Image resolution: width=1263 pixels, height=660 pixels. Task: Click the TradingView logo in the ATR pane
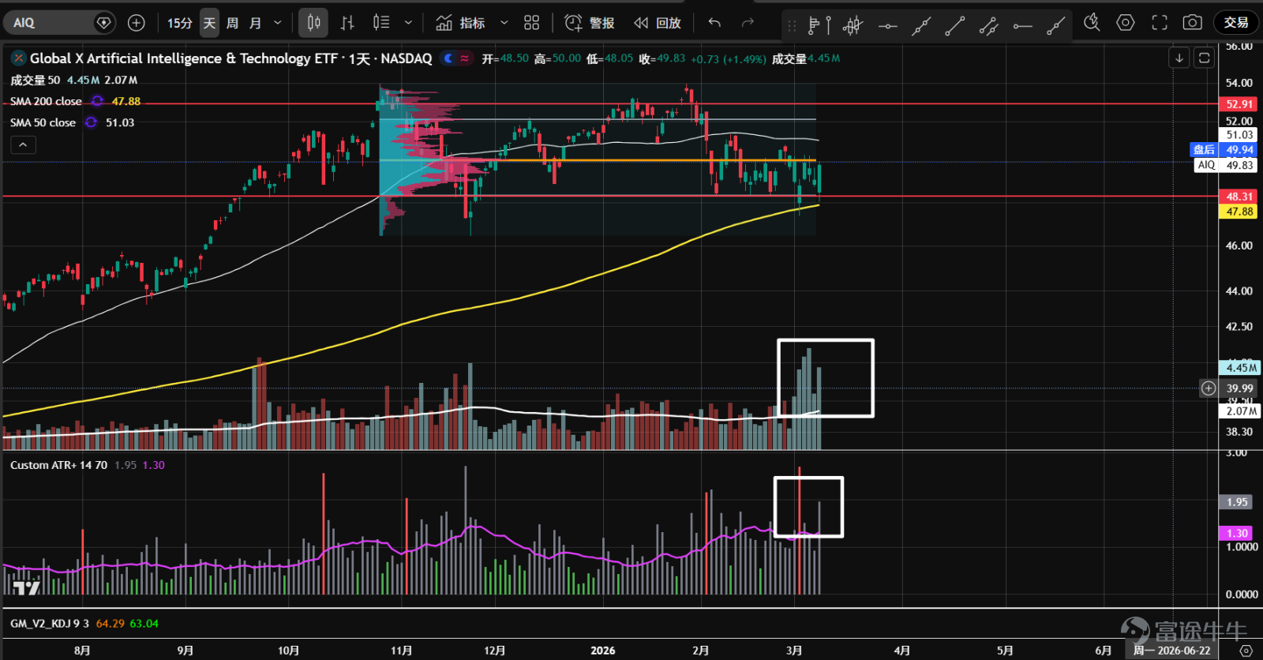coord(26,587)
